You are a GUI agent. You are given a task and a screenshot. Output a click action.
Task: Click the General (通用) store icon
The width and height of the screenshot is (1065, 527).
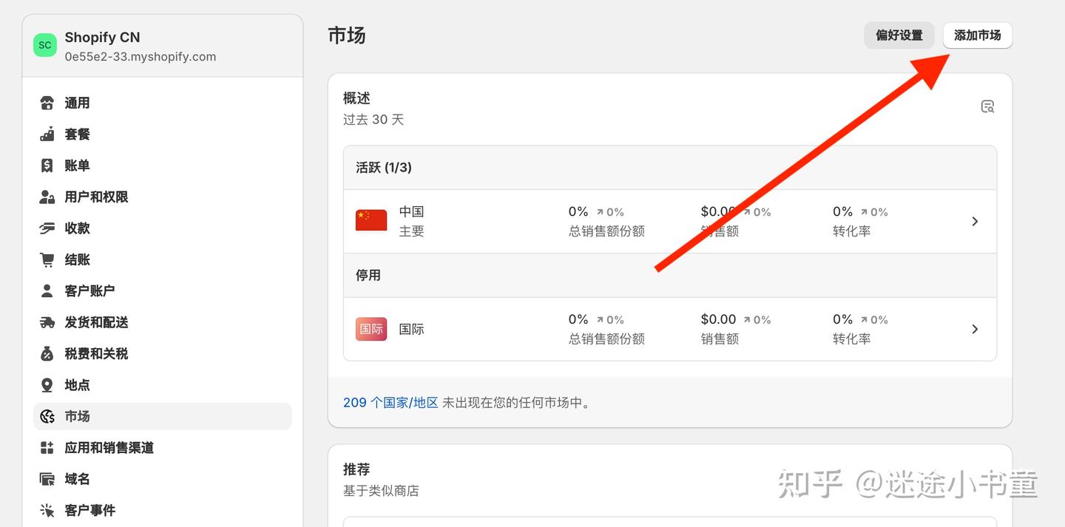(47, 103)
